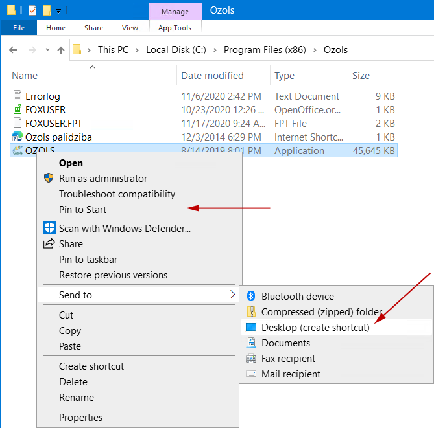Choose Paste from the context menu
This screenshot has height=428, width=434.
click(70, 346)
